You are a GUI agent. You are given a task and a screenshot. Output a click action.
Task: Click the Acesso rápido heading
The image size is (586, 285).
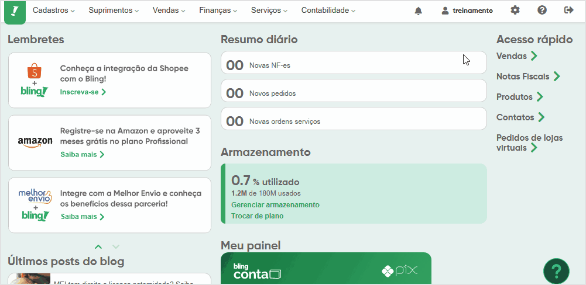coord(534,40)
